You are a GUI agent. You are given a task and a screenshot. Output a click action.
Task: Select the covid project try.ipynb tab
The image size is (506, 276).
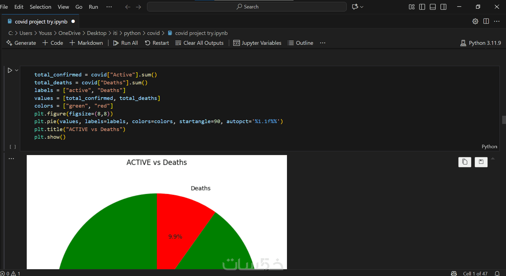41,22
